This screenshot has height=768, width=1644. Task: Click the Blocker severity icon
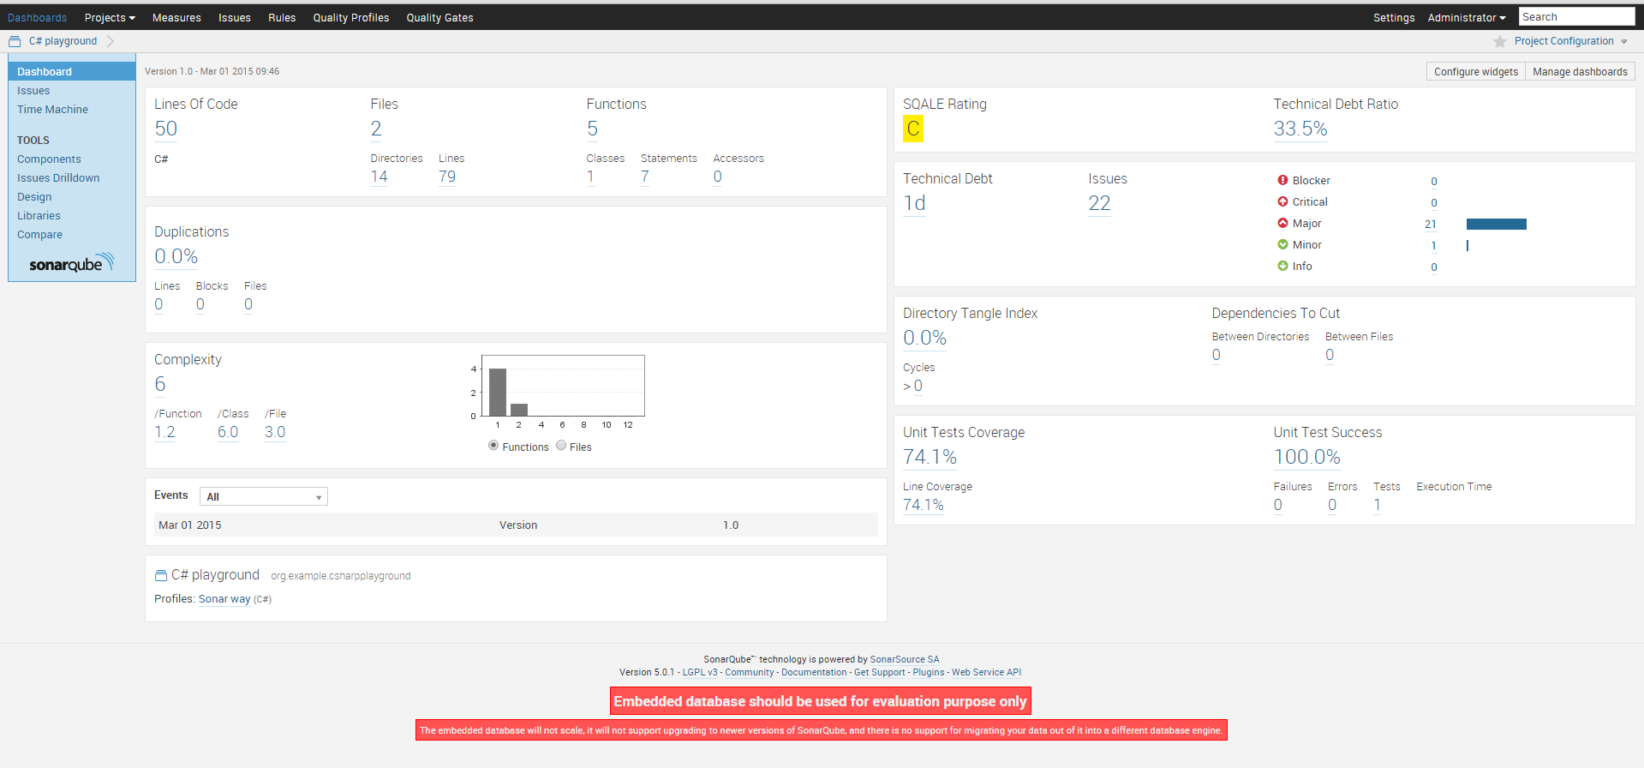tap(1282, 180)
